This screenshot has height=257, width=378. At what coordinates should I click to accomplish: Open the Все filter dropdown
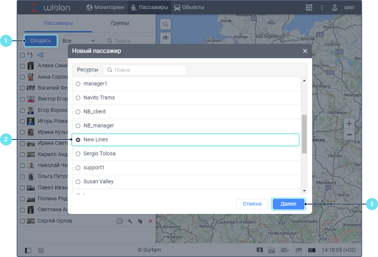pyautogui.click(x=79, y=41)
